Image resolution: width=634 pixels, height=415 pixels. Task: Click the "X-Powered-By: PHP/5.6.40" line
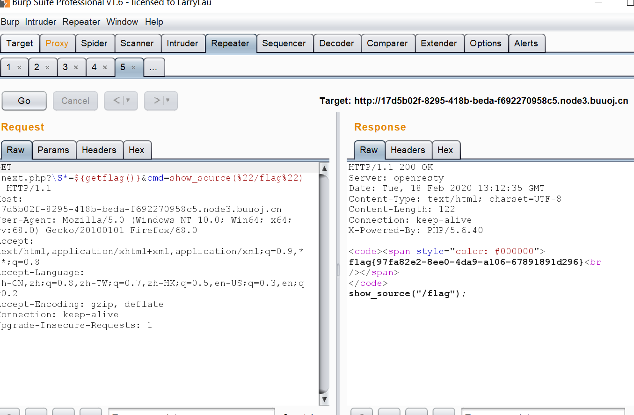point(416,231)
